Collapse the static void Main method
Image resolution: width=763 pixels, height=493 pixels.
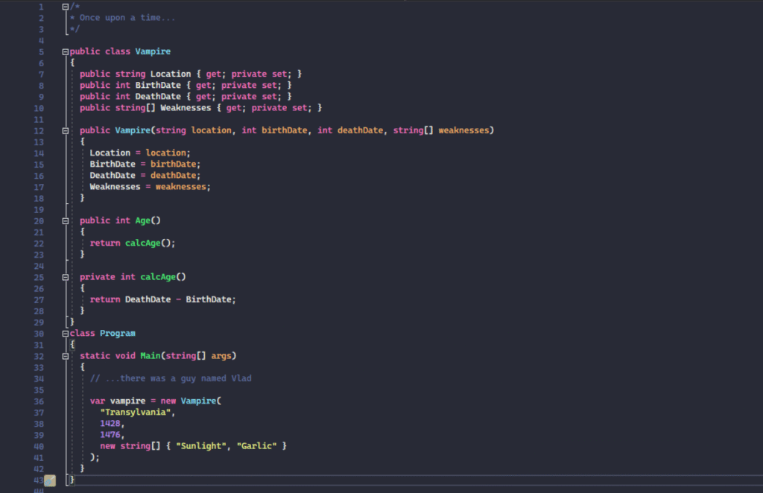tap(66, 357)
